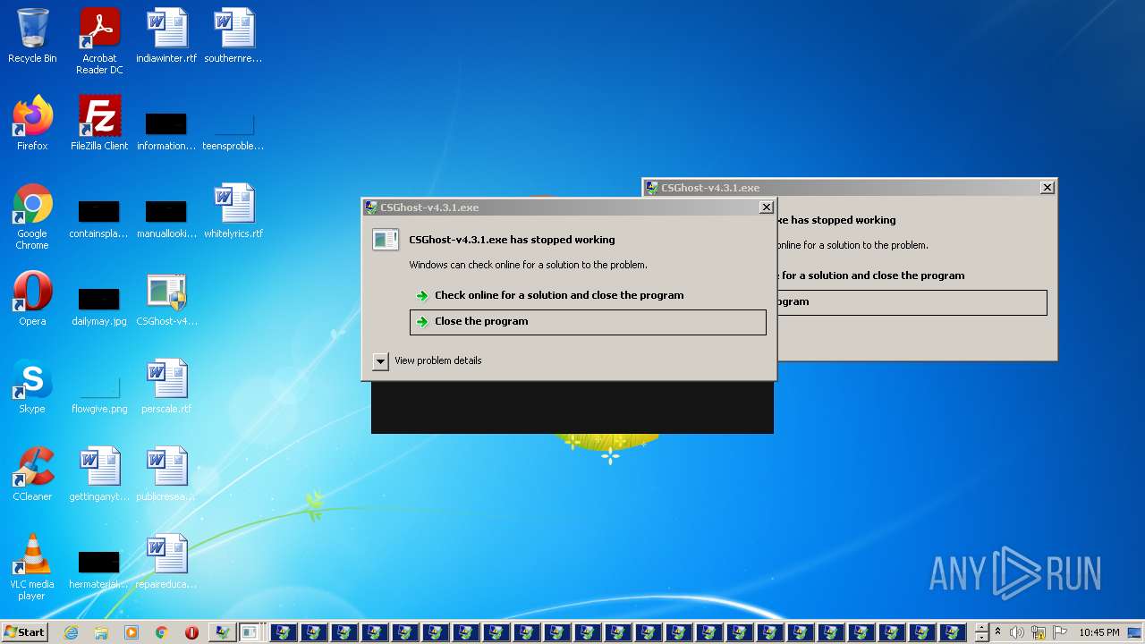The image size is (1145, 644).
Task: Open the publicresea... Word document
Action: point(166,474)
